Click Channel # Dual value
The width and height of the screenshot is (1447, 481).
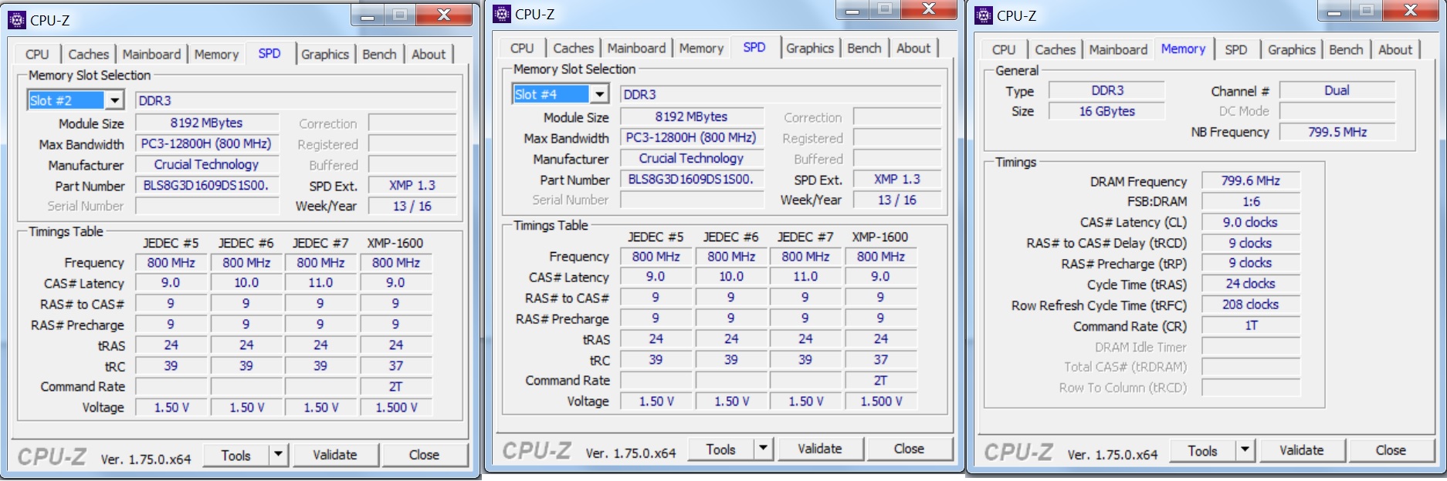click(x=1337, y=91)
